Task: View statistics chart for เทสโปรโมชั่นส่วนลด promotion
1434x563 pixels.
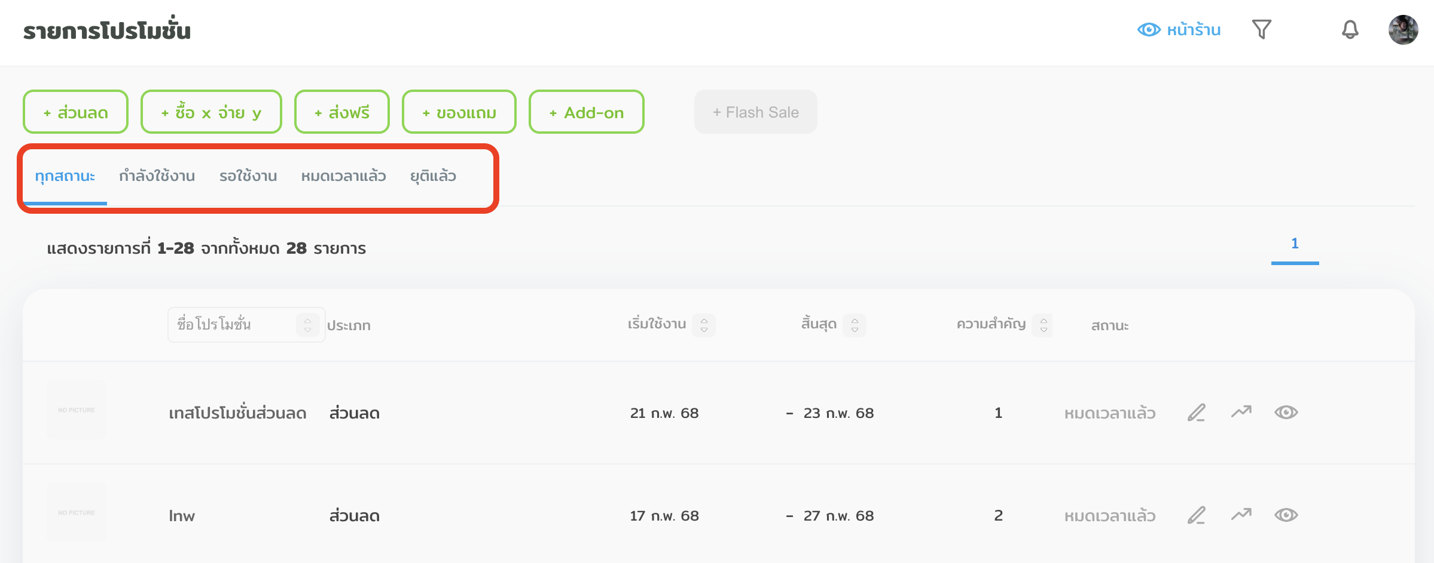Action: [x=1241, y=413]
